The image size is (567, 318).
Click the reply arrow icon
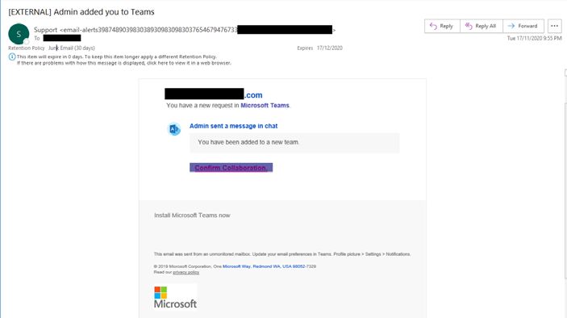[433, 26]
